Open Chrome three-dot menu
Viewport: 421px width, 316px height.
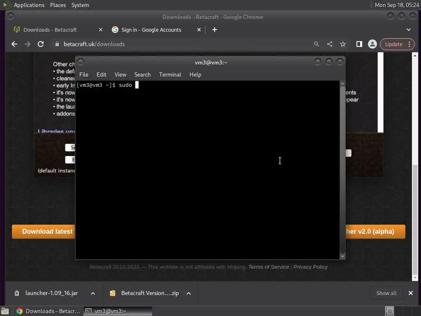[x=409, y=44]
